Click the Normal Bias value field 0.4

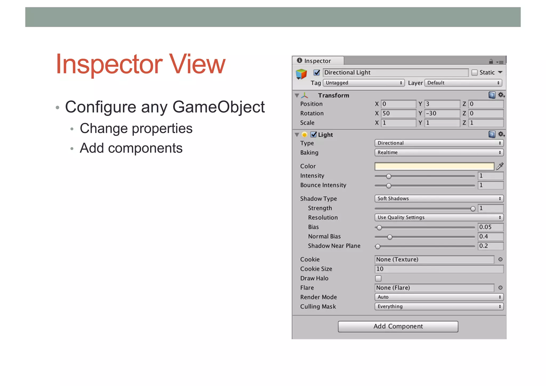click(491, 236)
